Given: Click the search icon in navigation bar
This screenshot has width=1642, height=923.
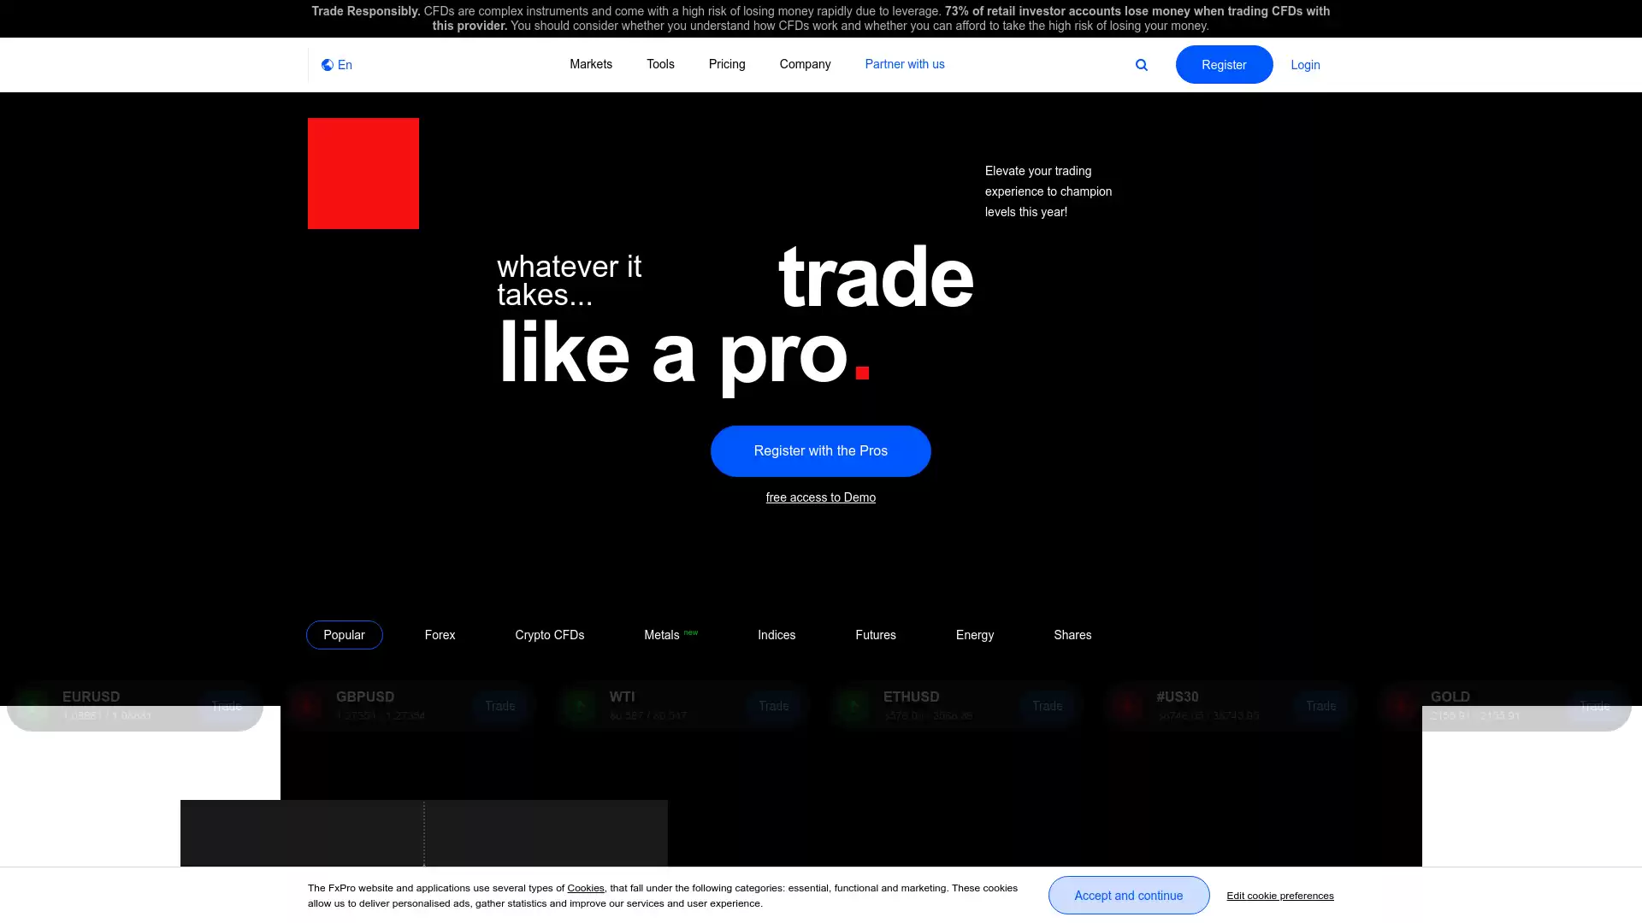Looking at the screenshot, I should pos(1142,64).
